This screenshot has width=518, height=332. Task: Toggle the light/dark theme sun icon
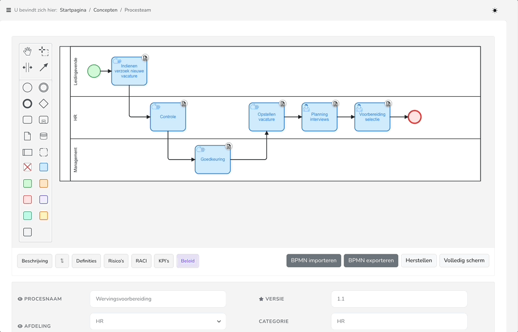click(x=495, y=11)
